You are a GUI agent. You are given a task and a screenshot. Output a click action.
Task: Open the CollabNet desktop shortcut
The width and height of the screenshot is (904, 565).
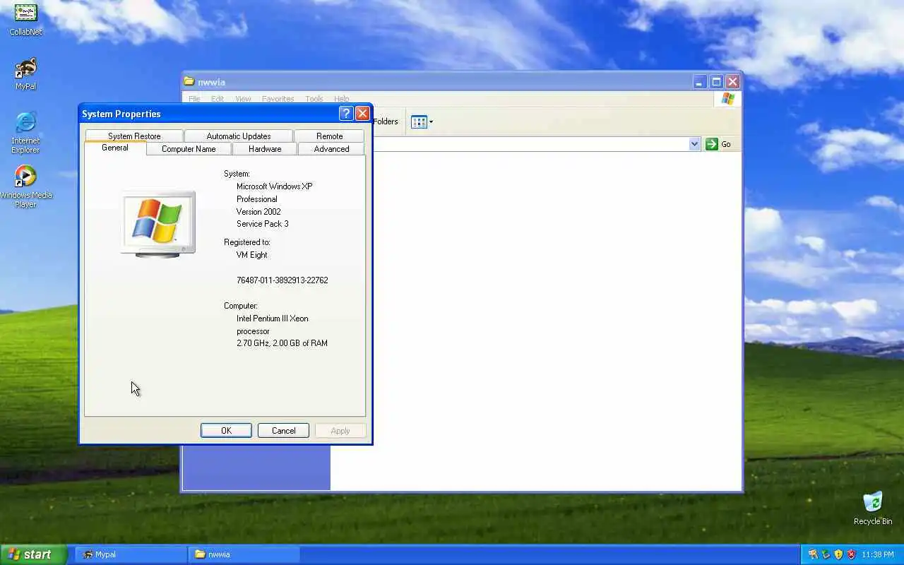pos(25,19)
